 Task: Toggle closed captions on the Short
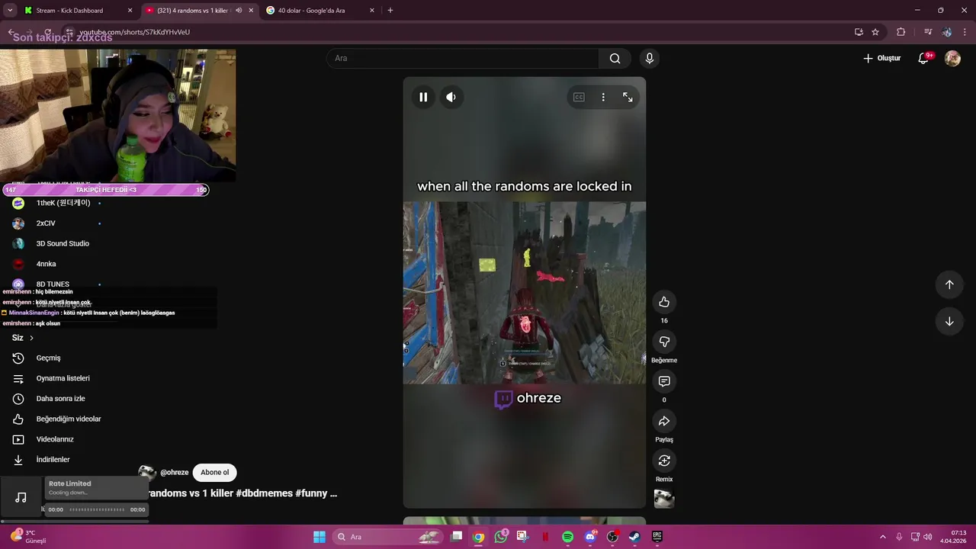579,97
